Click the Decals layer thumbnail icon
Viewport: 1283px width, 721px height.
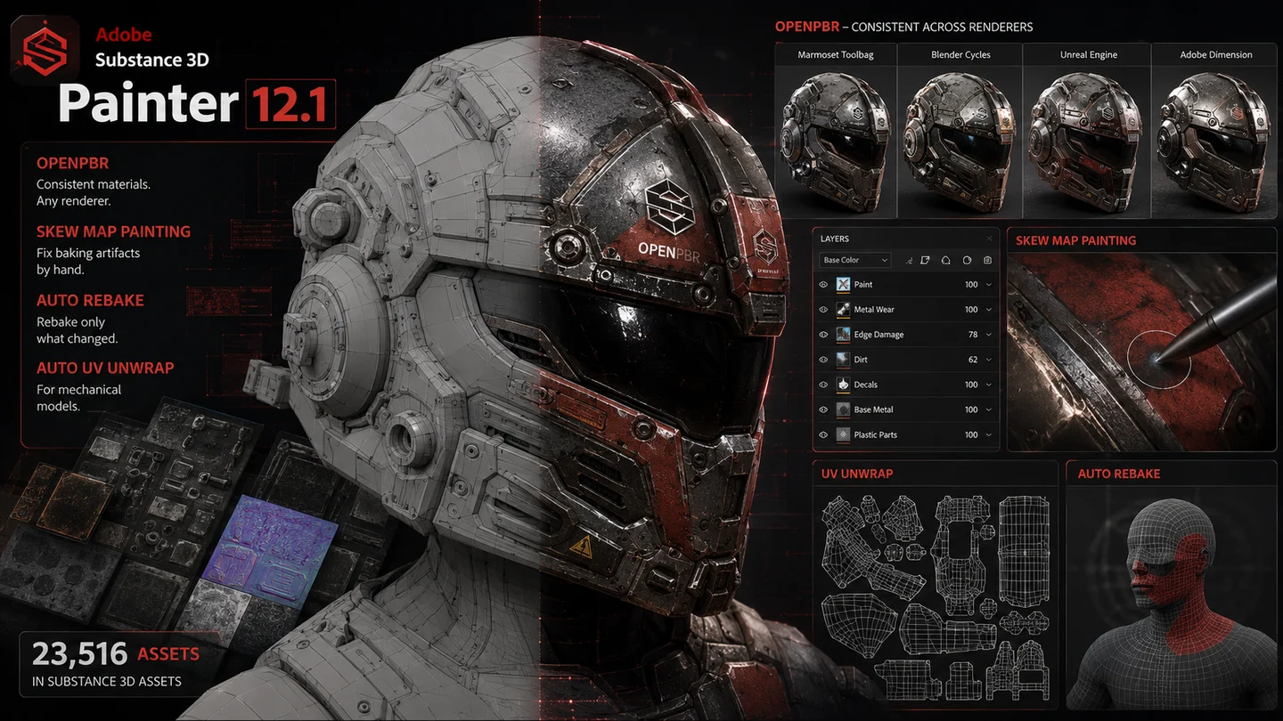(843, 385)
